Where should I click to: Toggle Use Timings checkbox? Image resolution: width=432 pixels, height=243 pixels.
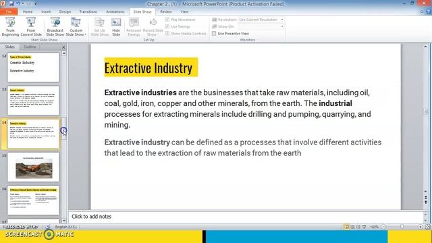167,26
